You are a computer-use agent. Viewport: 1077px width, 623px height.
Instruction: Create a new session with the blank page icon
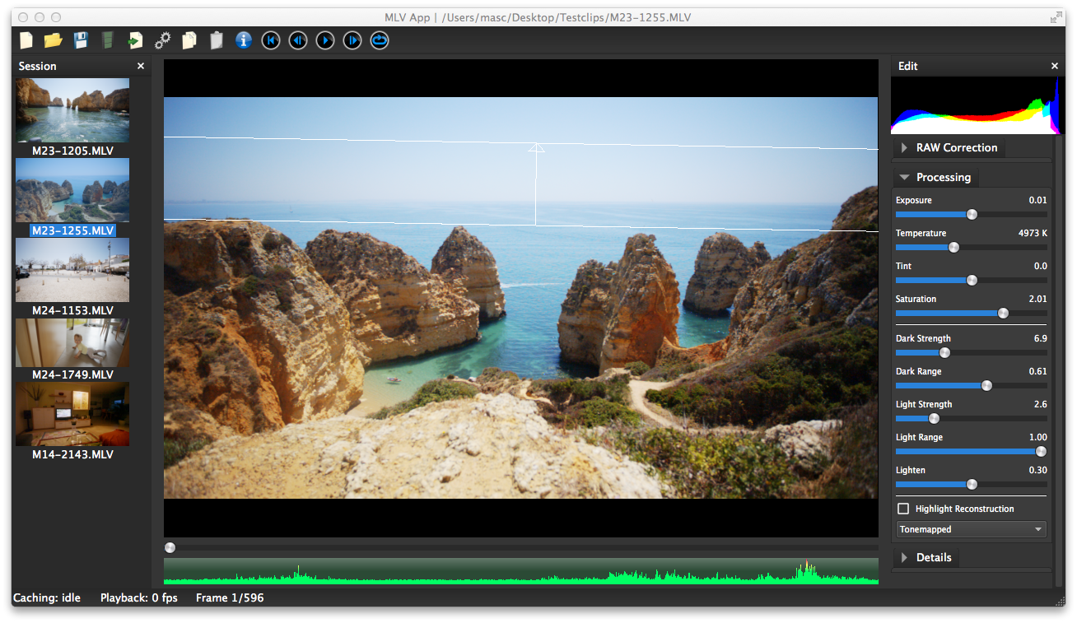26,40
